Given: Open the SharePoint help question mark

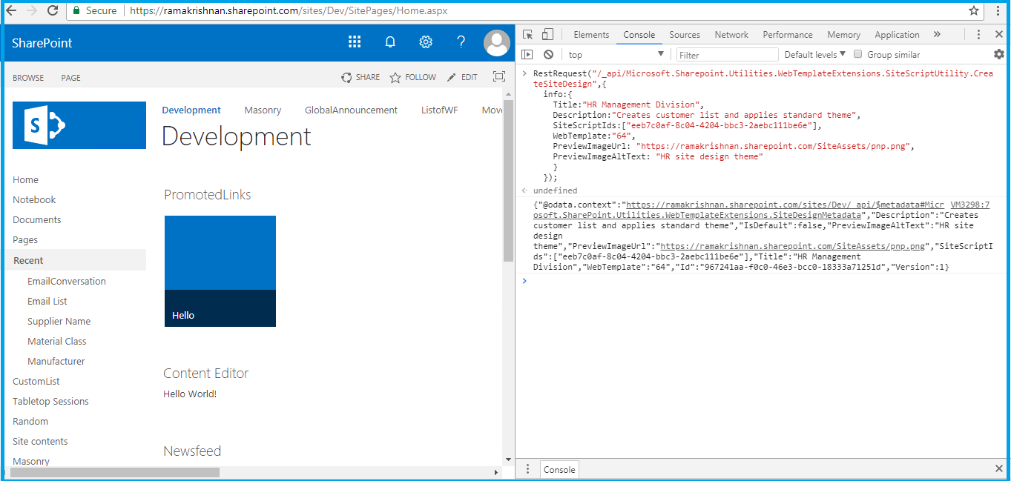Looking at the screenshot, I should tap(461, 42).
